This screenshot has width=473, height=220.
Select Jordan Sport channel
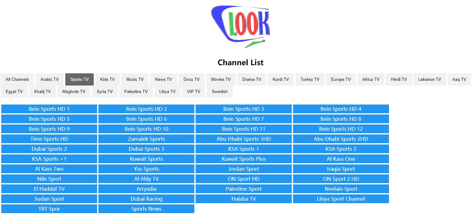tap(244, 169)
